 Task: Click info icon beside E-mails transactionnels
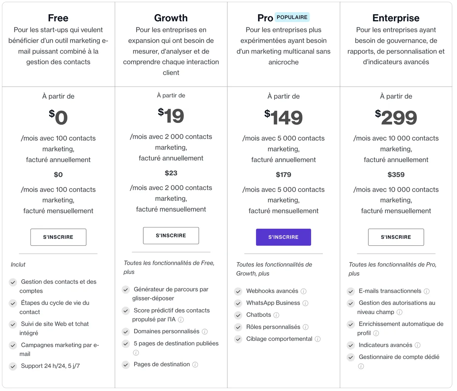click(x=427, y=291)
